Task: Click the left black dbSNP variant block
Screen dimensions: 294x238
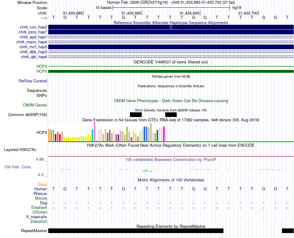Action: (136, 115)
